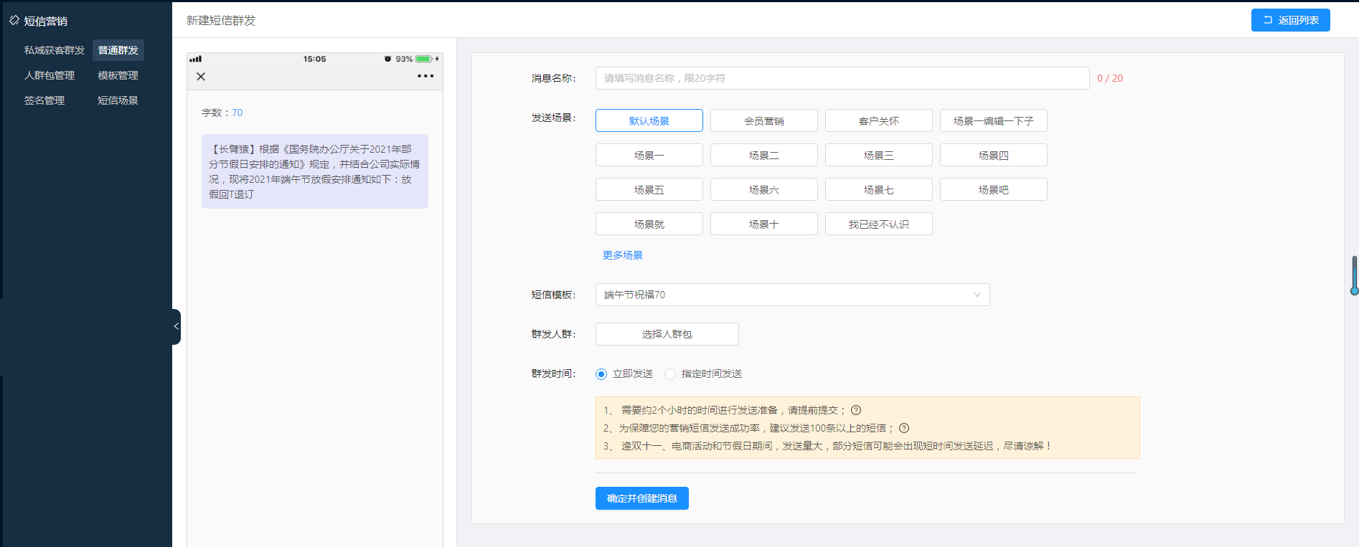Click the 逢双十一 delay notice line
1359x547 pixels.
[827, 446]
